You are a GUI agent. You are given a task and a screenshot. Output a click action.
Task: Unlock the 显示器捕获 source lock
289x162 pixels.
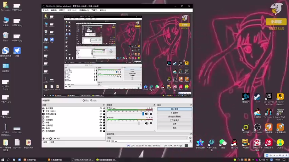pos(104,131)
